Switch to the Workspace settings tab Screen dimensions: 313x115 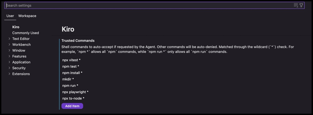coord(27,16)
